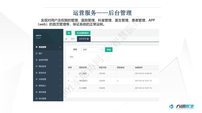Expand the chevron next to 系统管理

pyautogui.click(x=60, y=47)
